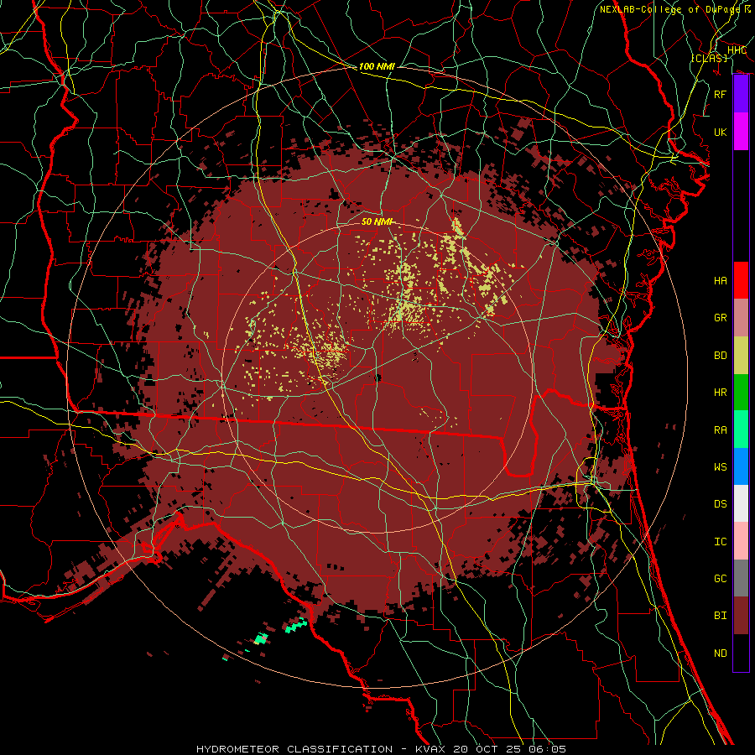Click the KVAX station identifier

point(430,749)
